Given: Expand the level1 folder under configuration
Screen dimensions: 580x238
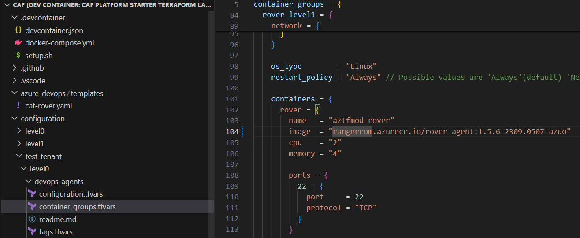Looking at the screenshot, I should [x=19, y=144].
